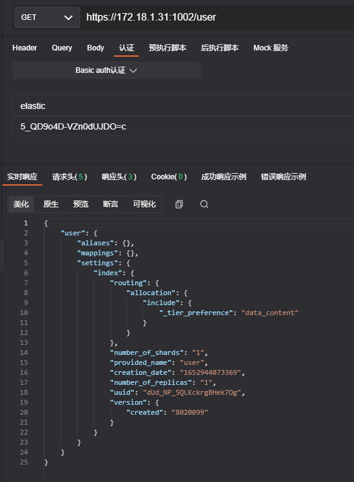Open the Cookie(0) tab

point(169,177)
